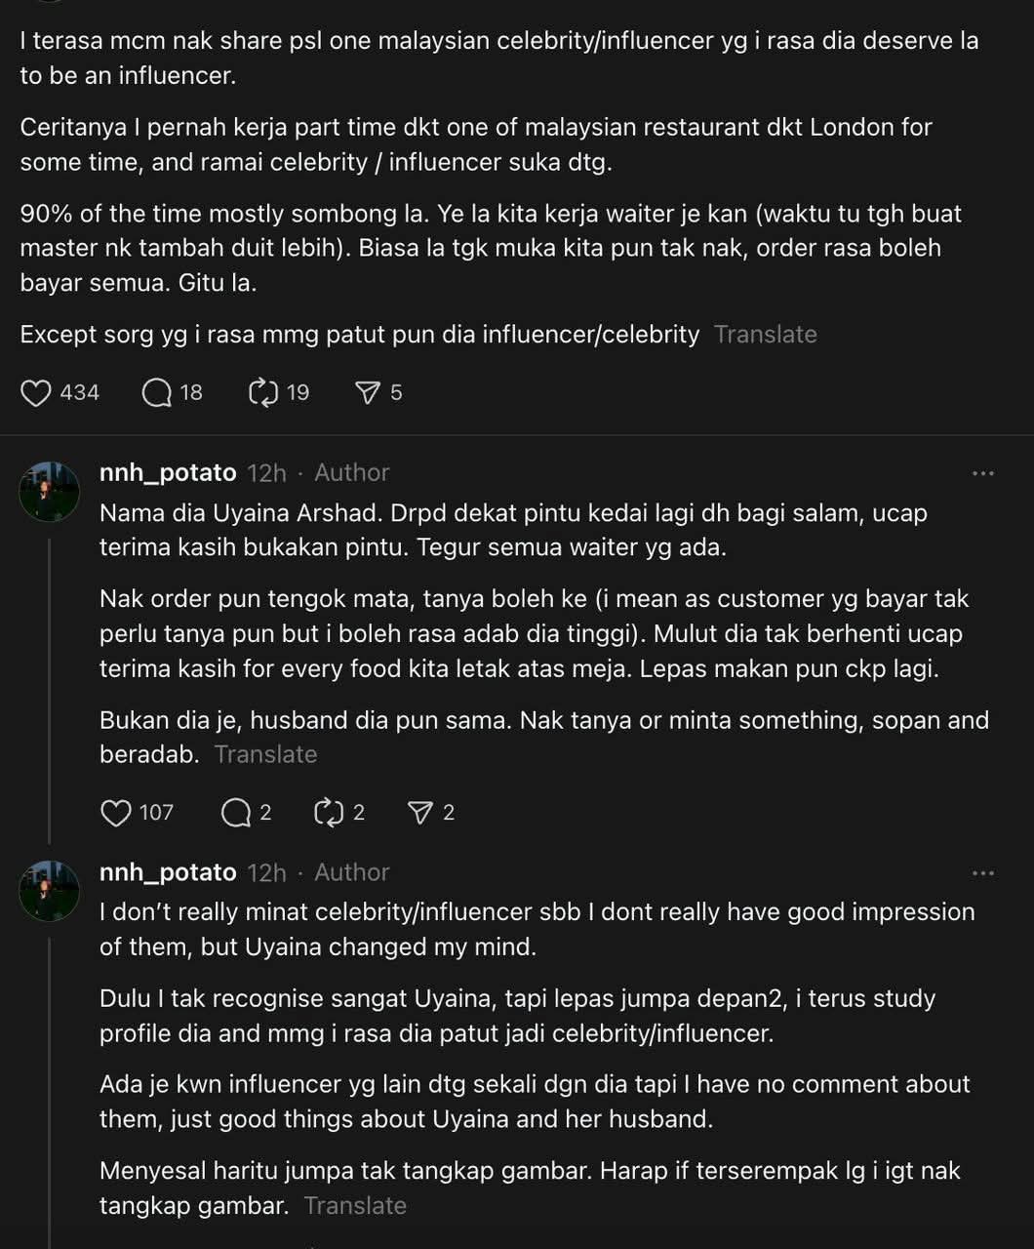The width and height of the screenshot is (1034, 1249).
Task: Share the Uyaina Arshad reply
Action: [x=420, y=813]
